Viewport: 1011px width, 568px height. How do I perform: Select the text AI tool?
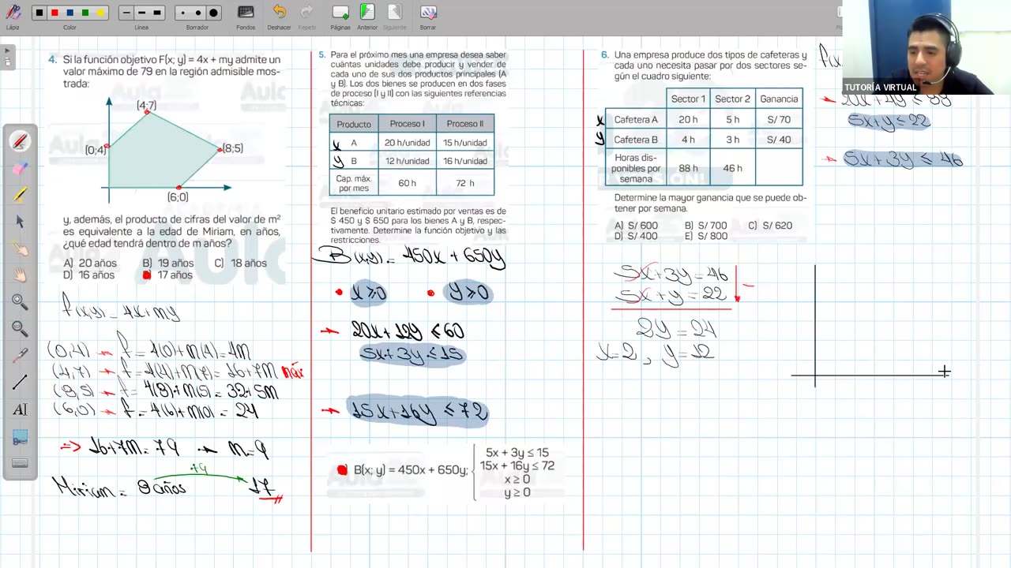pyautogui.click(x=20, y=409)
